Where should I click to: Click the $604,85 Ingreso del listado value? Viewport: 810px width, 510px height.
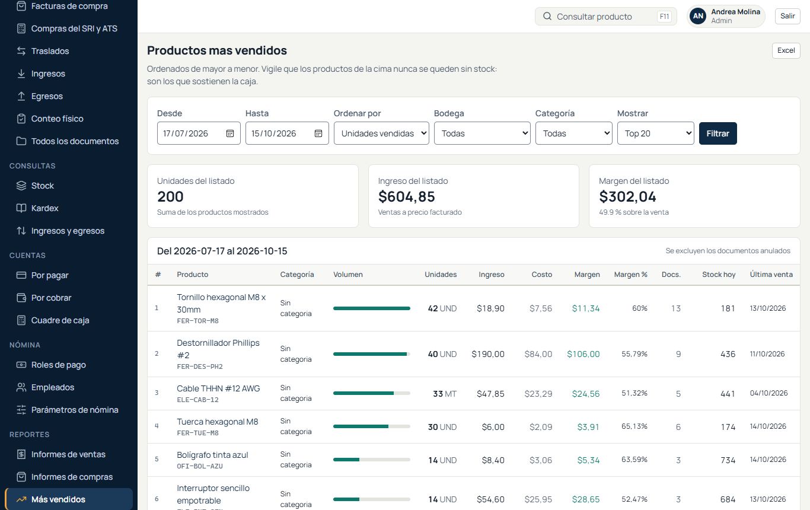click(x=407, y=197)
